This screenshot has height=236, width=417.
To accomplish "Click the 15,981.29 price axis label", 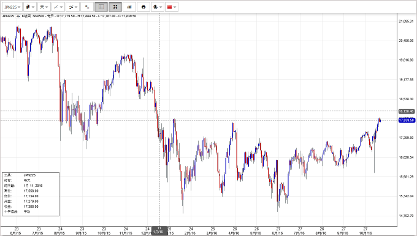I will [x=406, y=177].
